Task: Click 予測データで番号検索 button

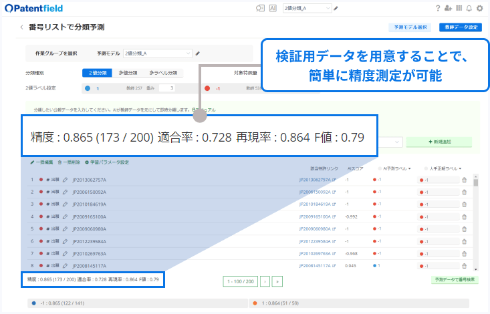Action: pos(455,280)
